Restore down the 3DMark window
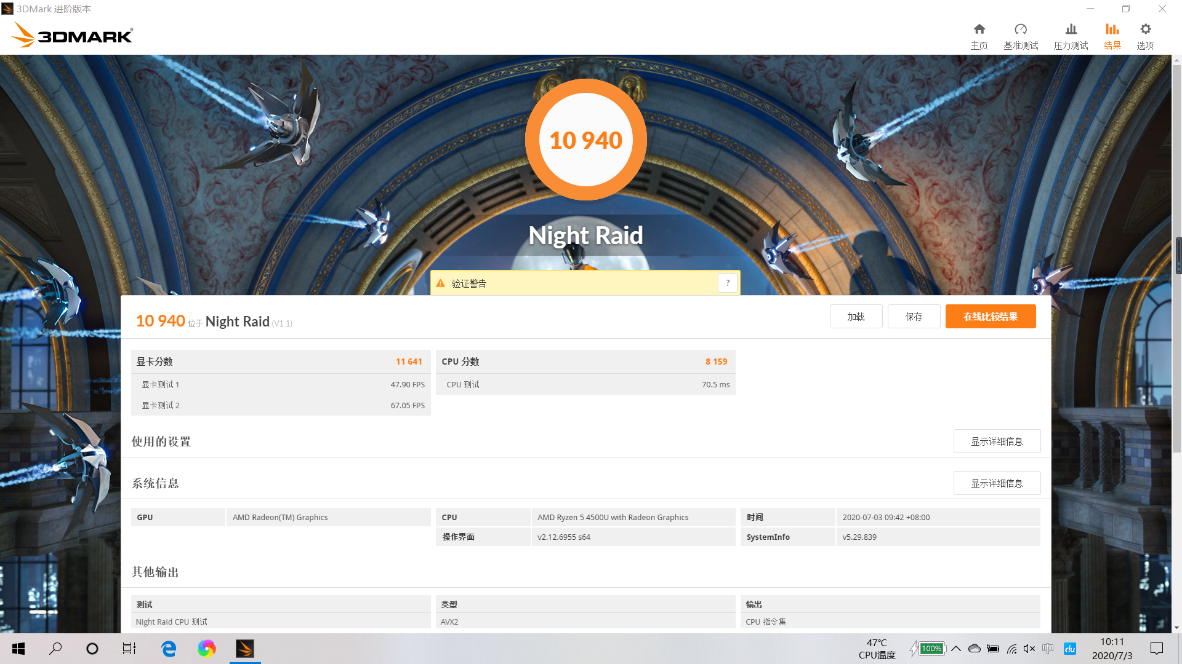Viewport: 1182px width, 664px height. [x=1125, y=9]
